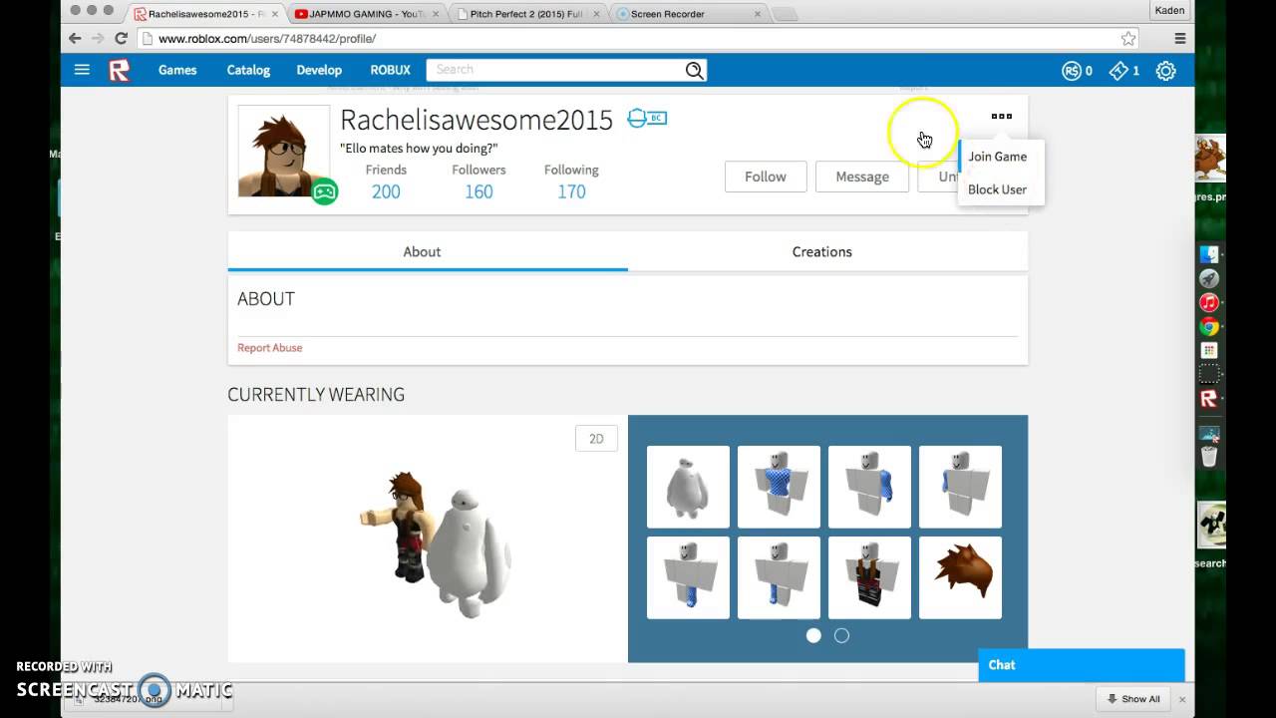Open the Roblox hamburger navigation menu
Image resolution: width=1276 pixels, height=718 pixels.
point(82,70)
